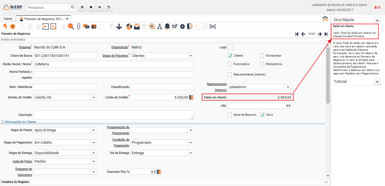Screen dimensions: 385x186
Task: Close the Parceiro de Negócios tab
Action: pos(67,19)
